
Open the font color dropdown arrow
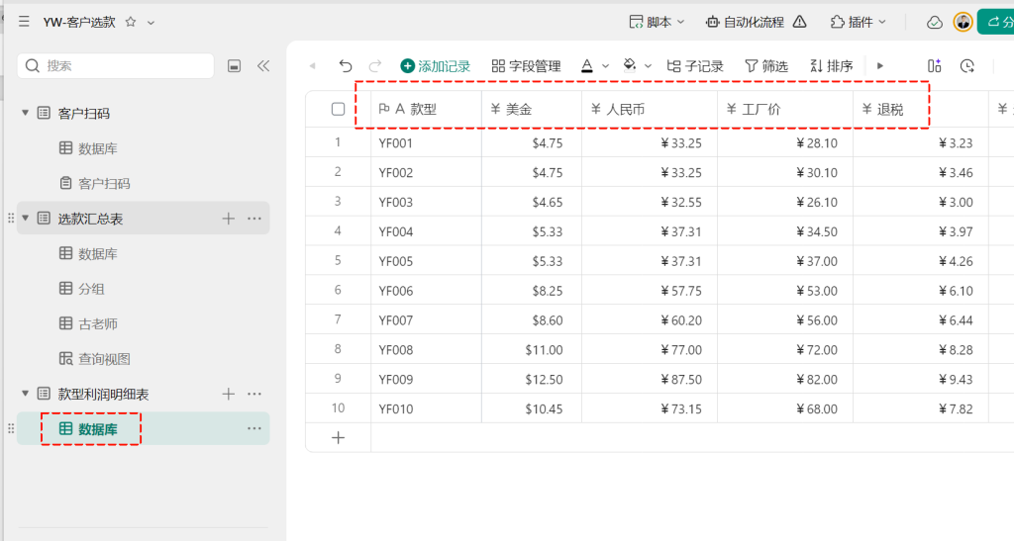(x=605, y=66)
